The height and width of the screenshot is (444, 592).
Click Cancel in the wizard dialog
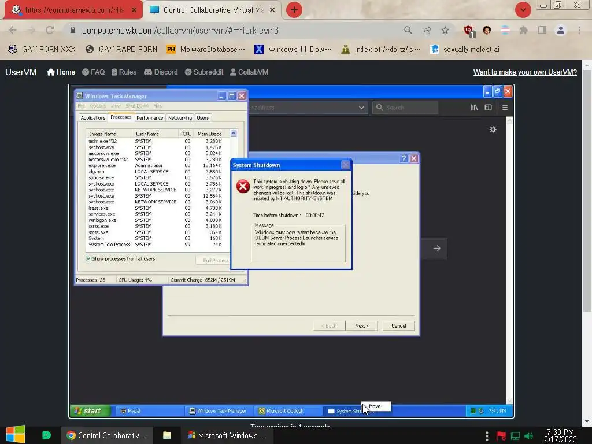[x=399, y=326]
